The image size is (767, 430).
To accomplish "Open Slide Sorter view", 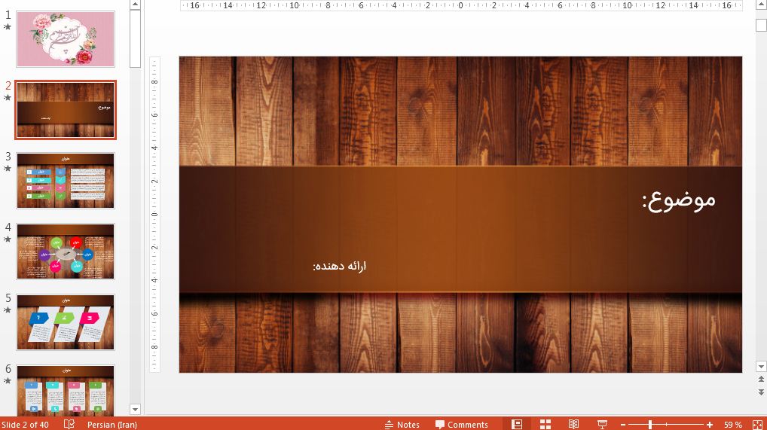I will pos(545,424).
